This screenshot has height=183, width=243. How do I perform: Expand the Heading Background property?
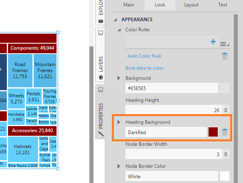coord(119,122)
